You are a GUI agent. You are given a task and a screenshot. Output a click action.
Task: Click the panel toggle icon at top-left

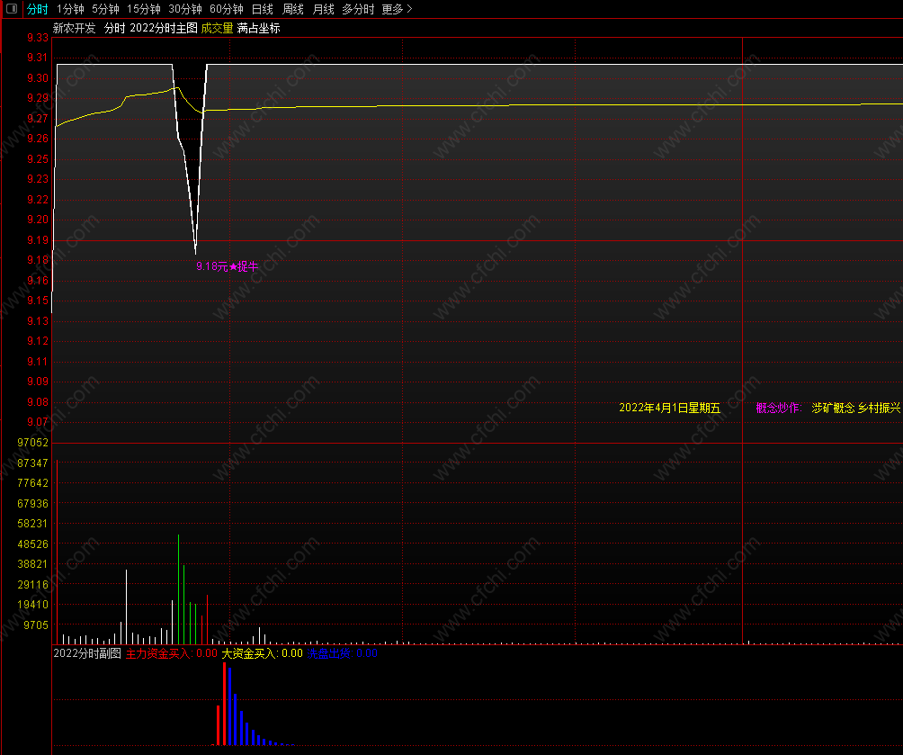(x=11, y=9)
